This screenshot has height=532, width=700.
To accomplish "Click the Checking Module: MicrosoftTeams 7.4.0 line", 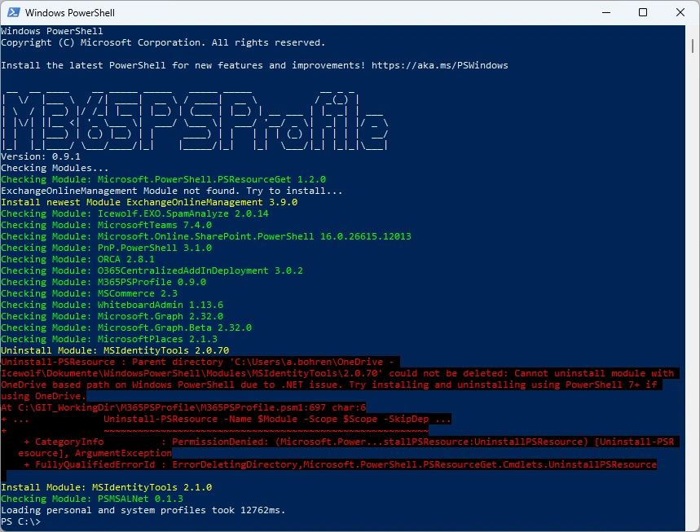I will (106, 225).
